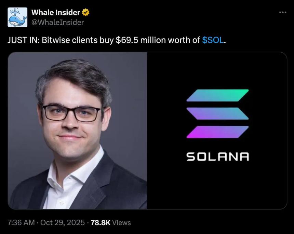This screenshot has width=294, height=234.
Task: Click the Solana gradient logo mark
Action: coord(217,114)
